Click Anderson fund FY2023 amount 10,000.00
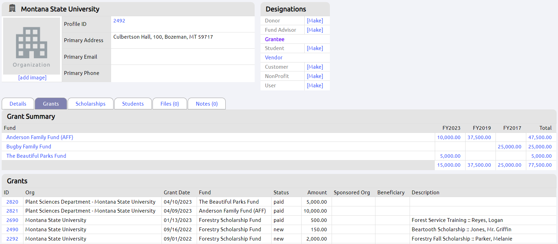This screenshot has height=244, width=558. tap(449, 137)
